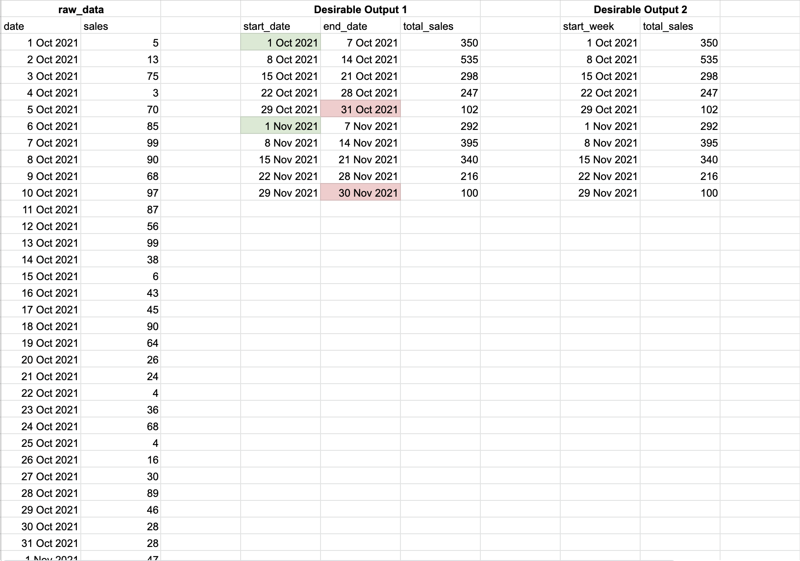Click total_sales "216" in Desirable Output 2

tap(680, 176)
